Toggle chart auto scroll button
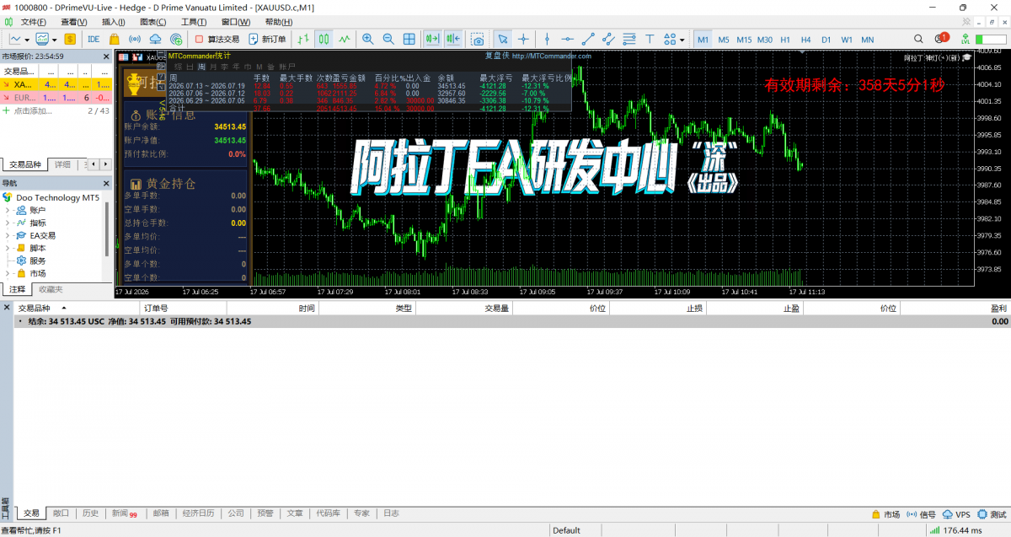The height and width of the screenshot is (537, 1011). 432,39
